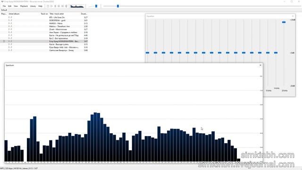
Task: Click the 14 kHz equalizer band slider
Action: [x=276, y=52]
